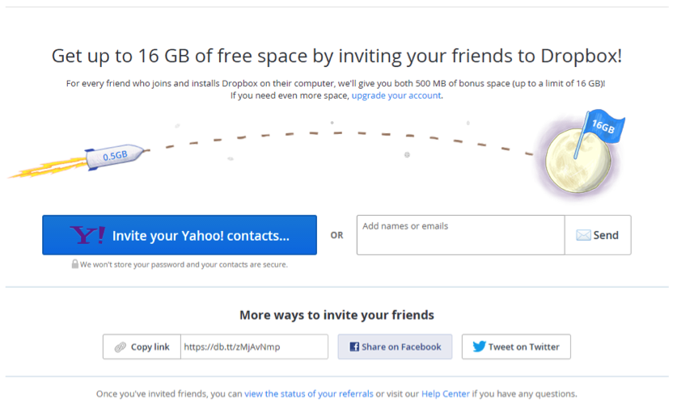Screen dimensions: 673x408
Task: Invite your Yahoo! contacts button
Action: [180, 235]
